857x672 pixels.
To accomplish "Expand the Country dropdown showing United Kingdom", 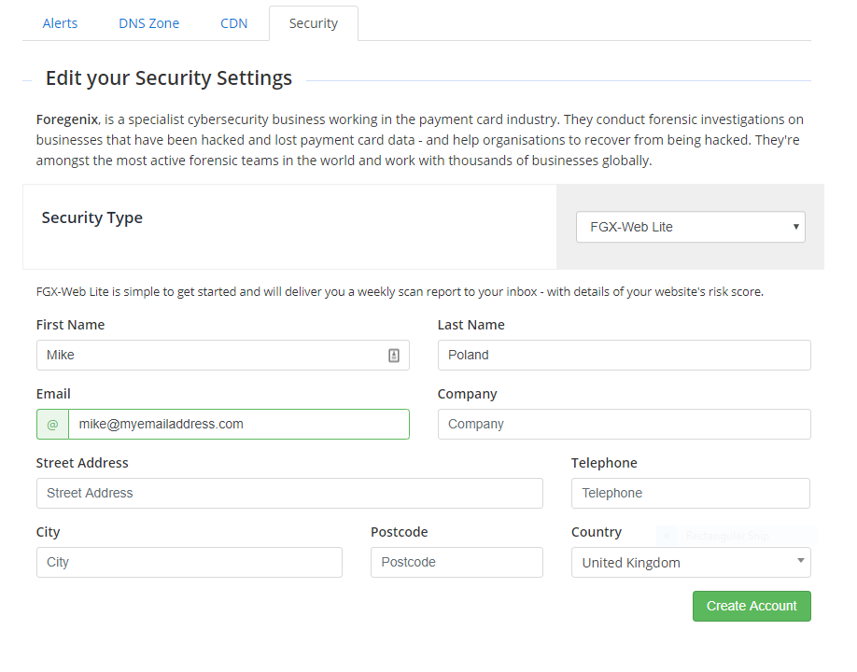I will click(x=690, y=562).
